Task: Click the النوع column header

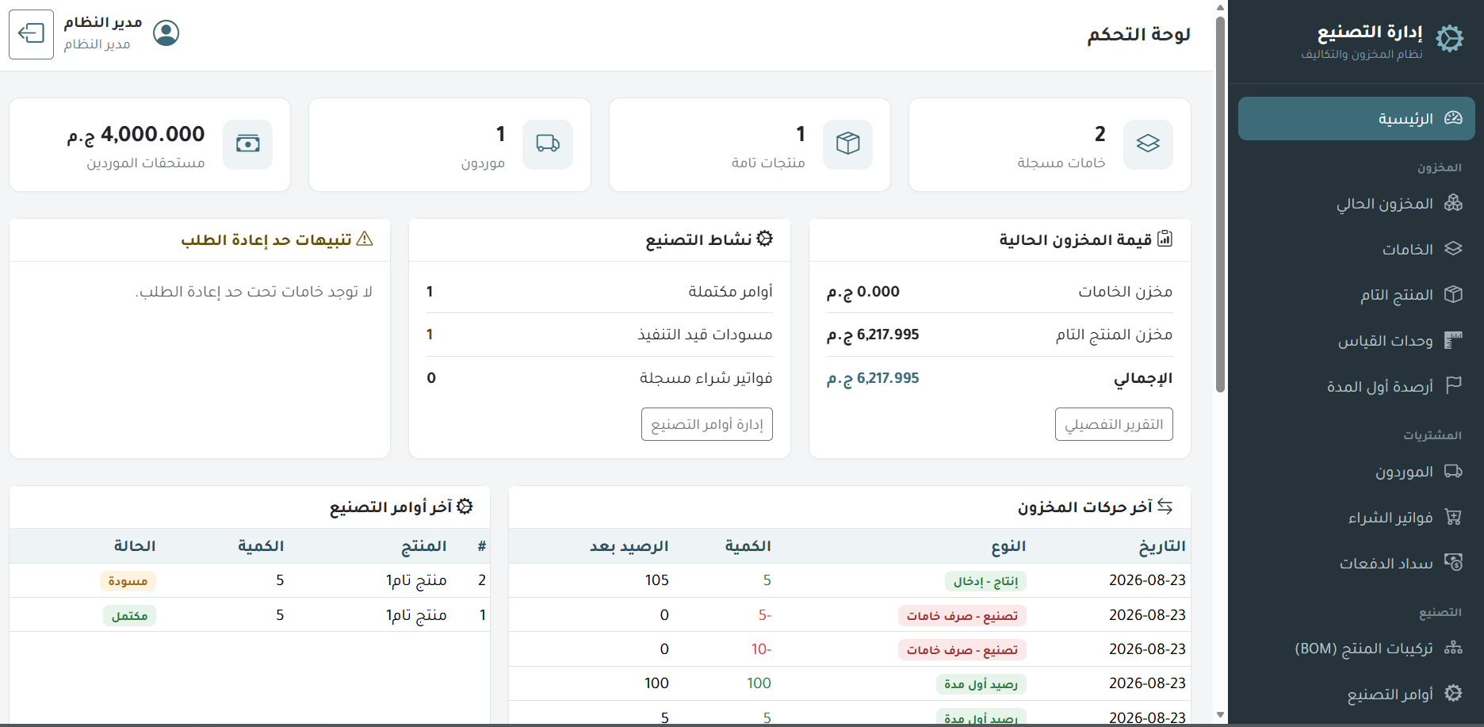Action: coord(1008,546)
